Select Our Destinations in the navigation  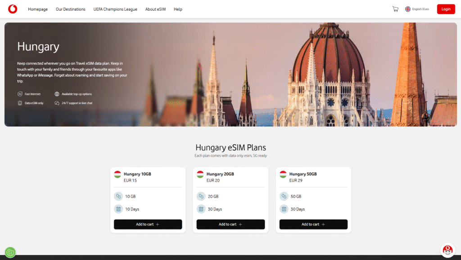[x=70, y=9]
